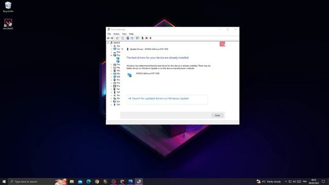Select the Software devices tree row
329x185 pixels.
point(117,92)
